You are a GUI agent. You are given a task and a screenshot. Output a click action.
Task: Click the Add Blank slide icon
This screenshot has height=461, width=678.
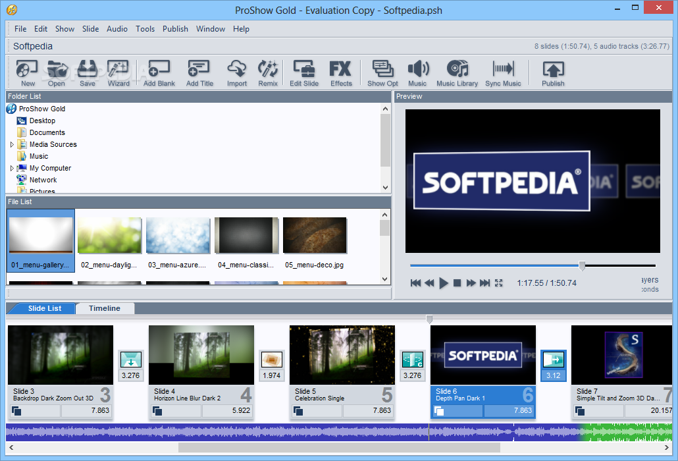point(159,74)
